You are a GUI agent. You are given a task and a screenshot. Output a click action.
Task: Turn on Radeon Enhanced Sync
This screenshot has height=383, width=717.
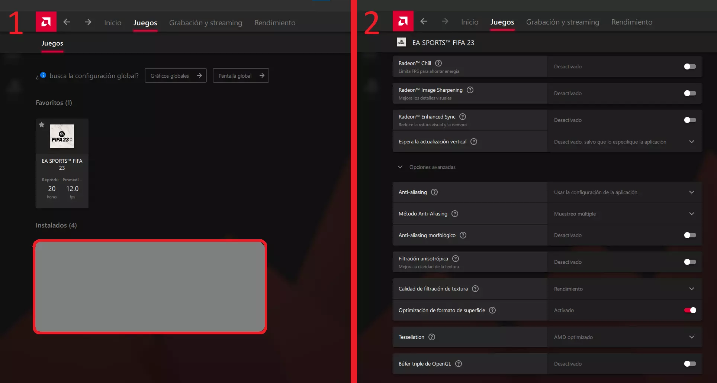pyautogui.click(x=690, y=120)
